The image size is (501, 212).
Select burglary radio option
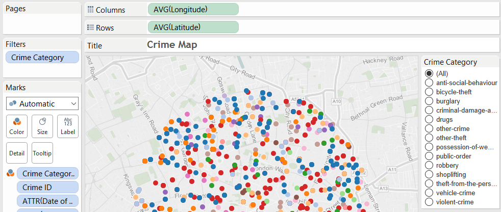coord(429,101)
